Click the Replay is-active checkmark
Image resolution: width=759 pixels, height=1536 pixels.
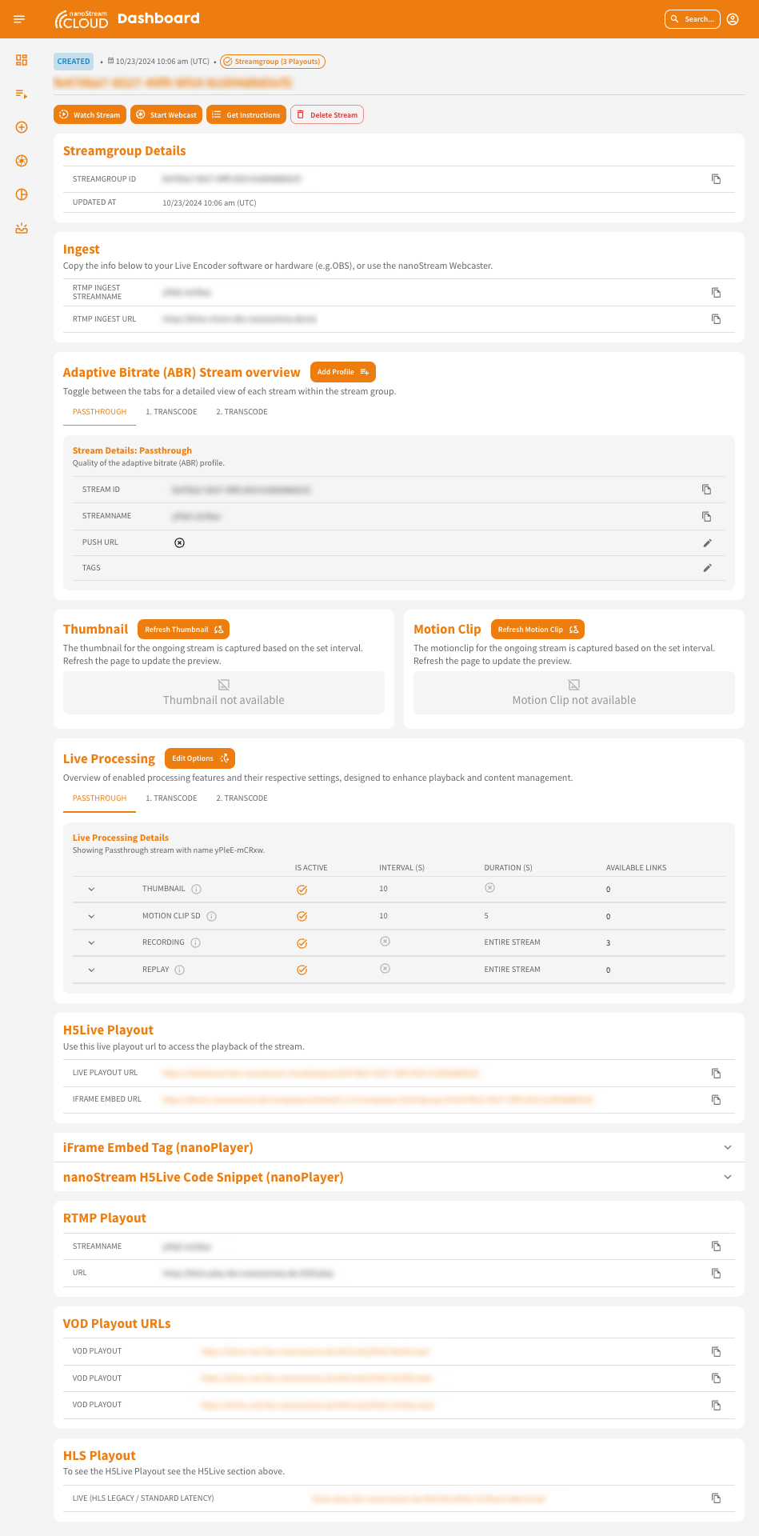(x=302, y=970)
